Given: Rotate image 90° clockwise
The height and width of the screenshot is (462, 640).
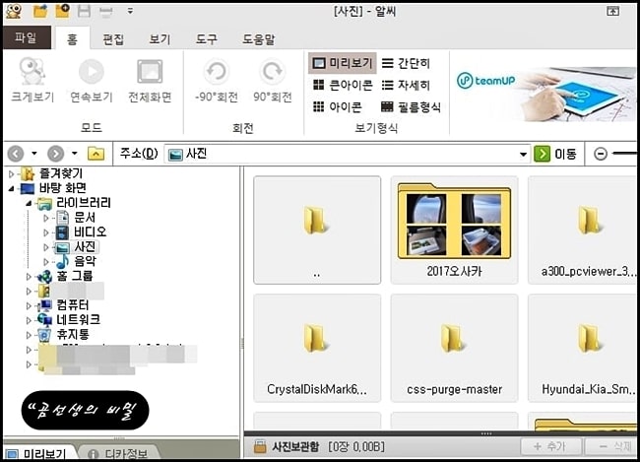Looking at the screenshot, I should (x=272, y=80).
